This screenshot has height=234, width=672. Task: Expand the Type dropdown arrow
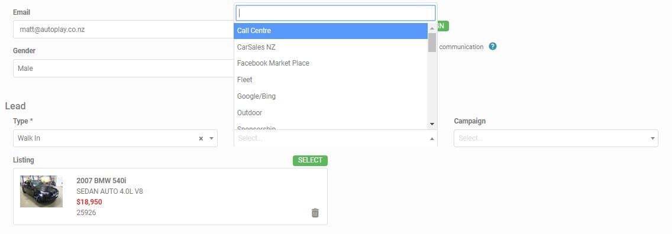[x=211, y=139]
